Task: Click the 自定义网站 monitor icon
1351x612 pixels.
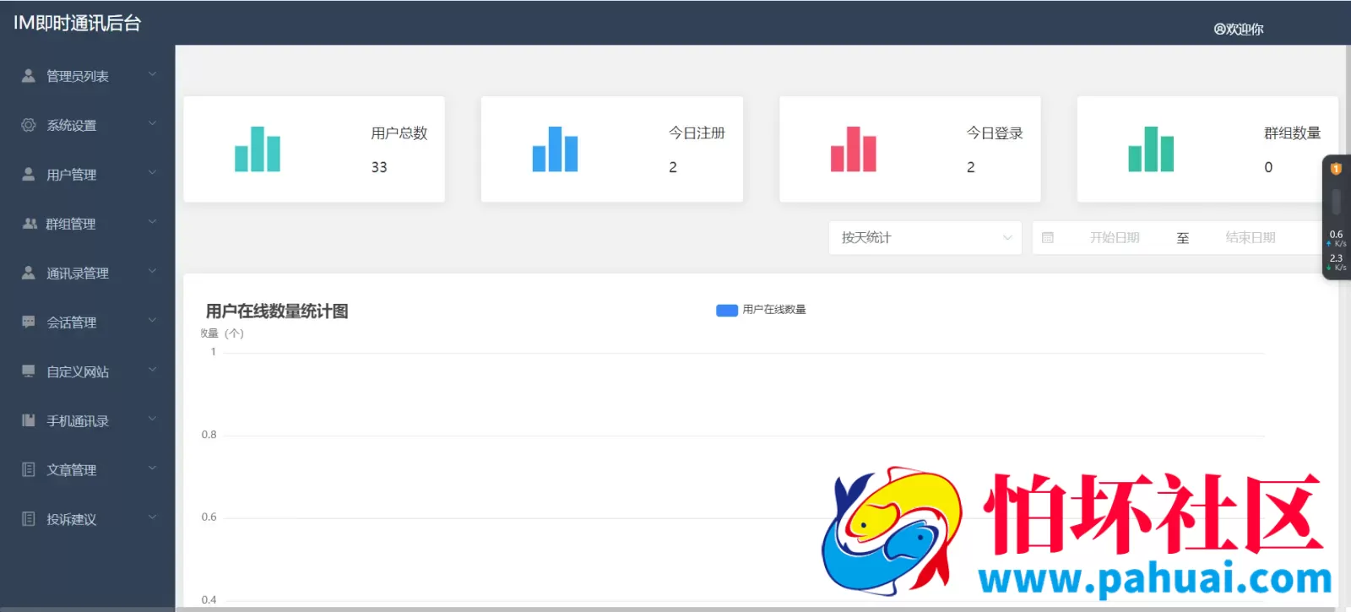Action: 29,371
